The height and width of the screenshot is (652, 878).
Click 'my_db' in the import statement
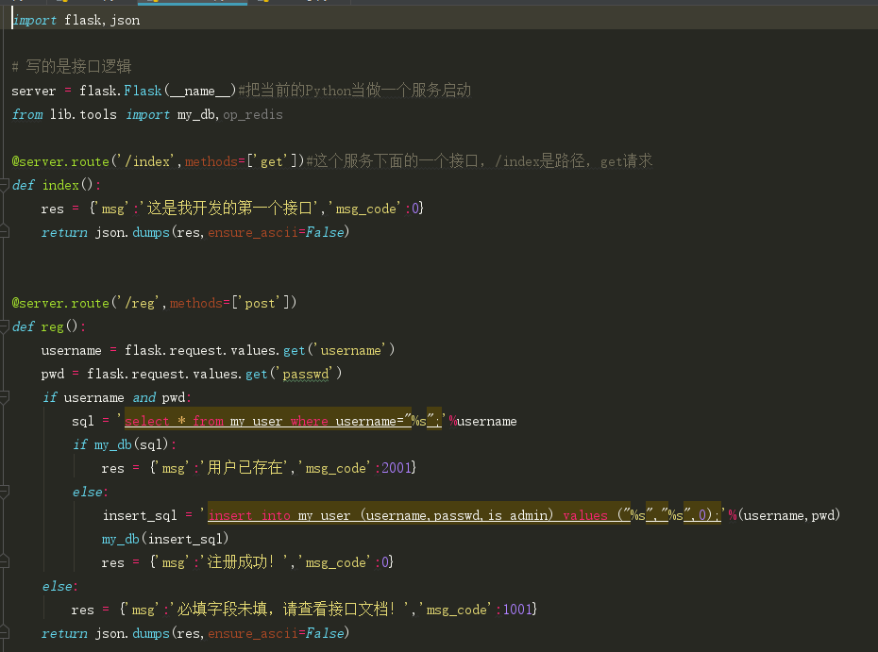[196, 115]
